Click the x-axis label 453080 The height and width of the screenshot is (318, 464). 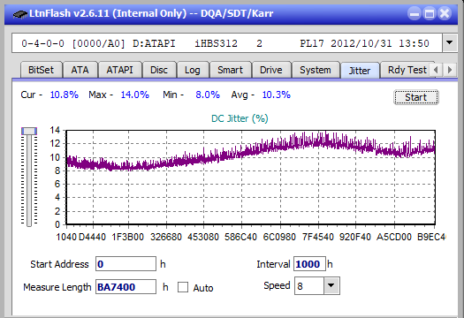(x=203, y=237)
